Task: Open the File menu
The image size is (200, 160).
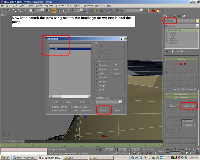Action: click(x=2, y=5)
